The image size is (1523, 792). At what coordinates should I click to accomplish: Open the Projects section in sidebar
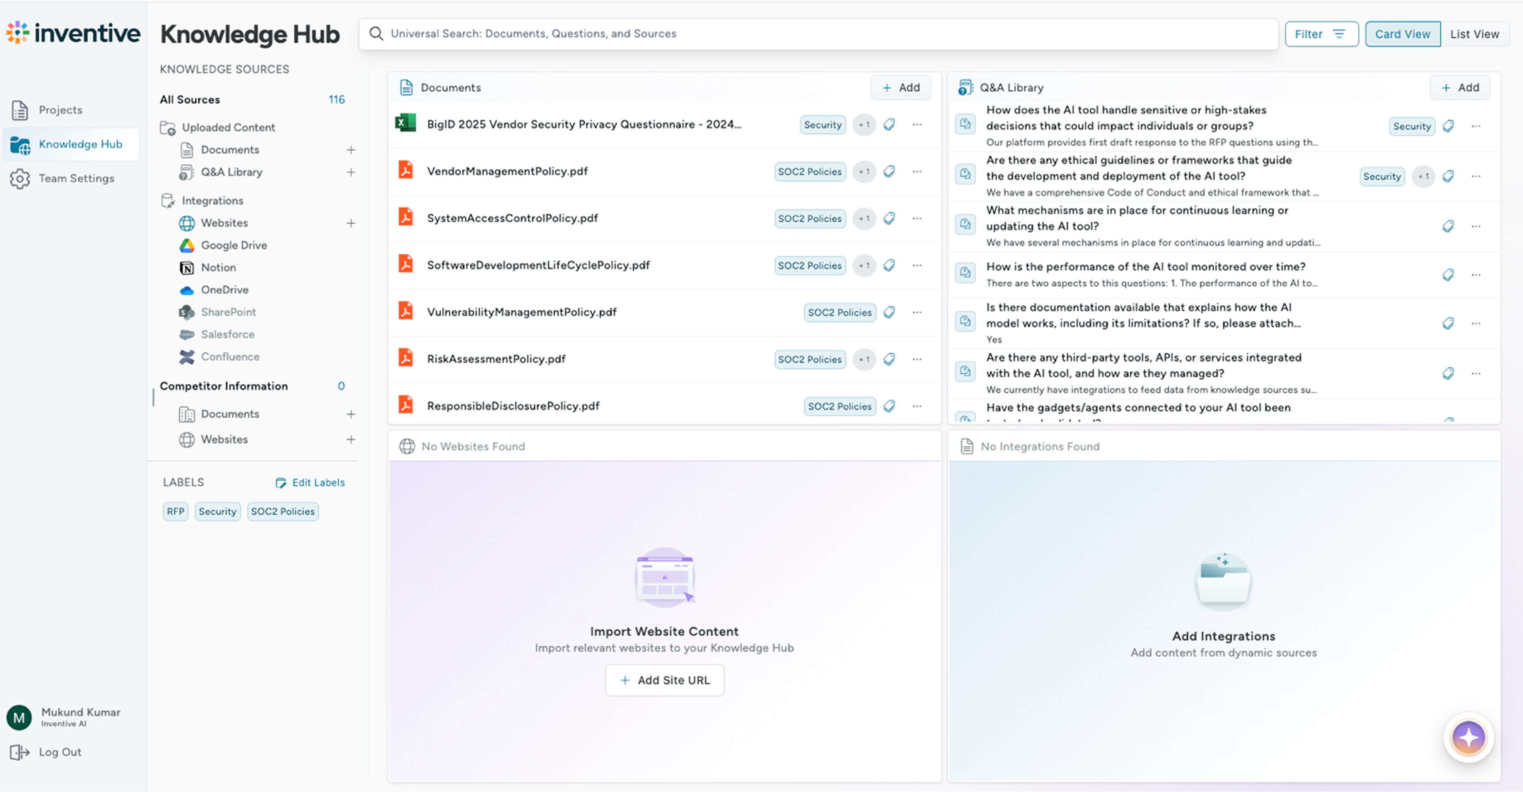click(x=61, y=110)
